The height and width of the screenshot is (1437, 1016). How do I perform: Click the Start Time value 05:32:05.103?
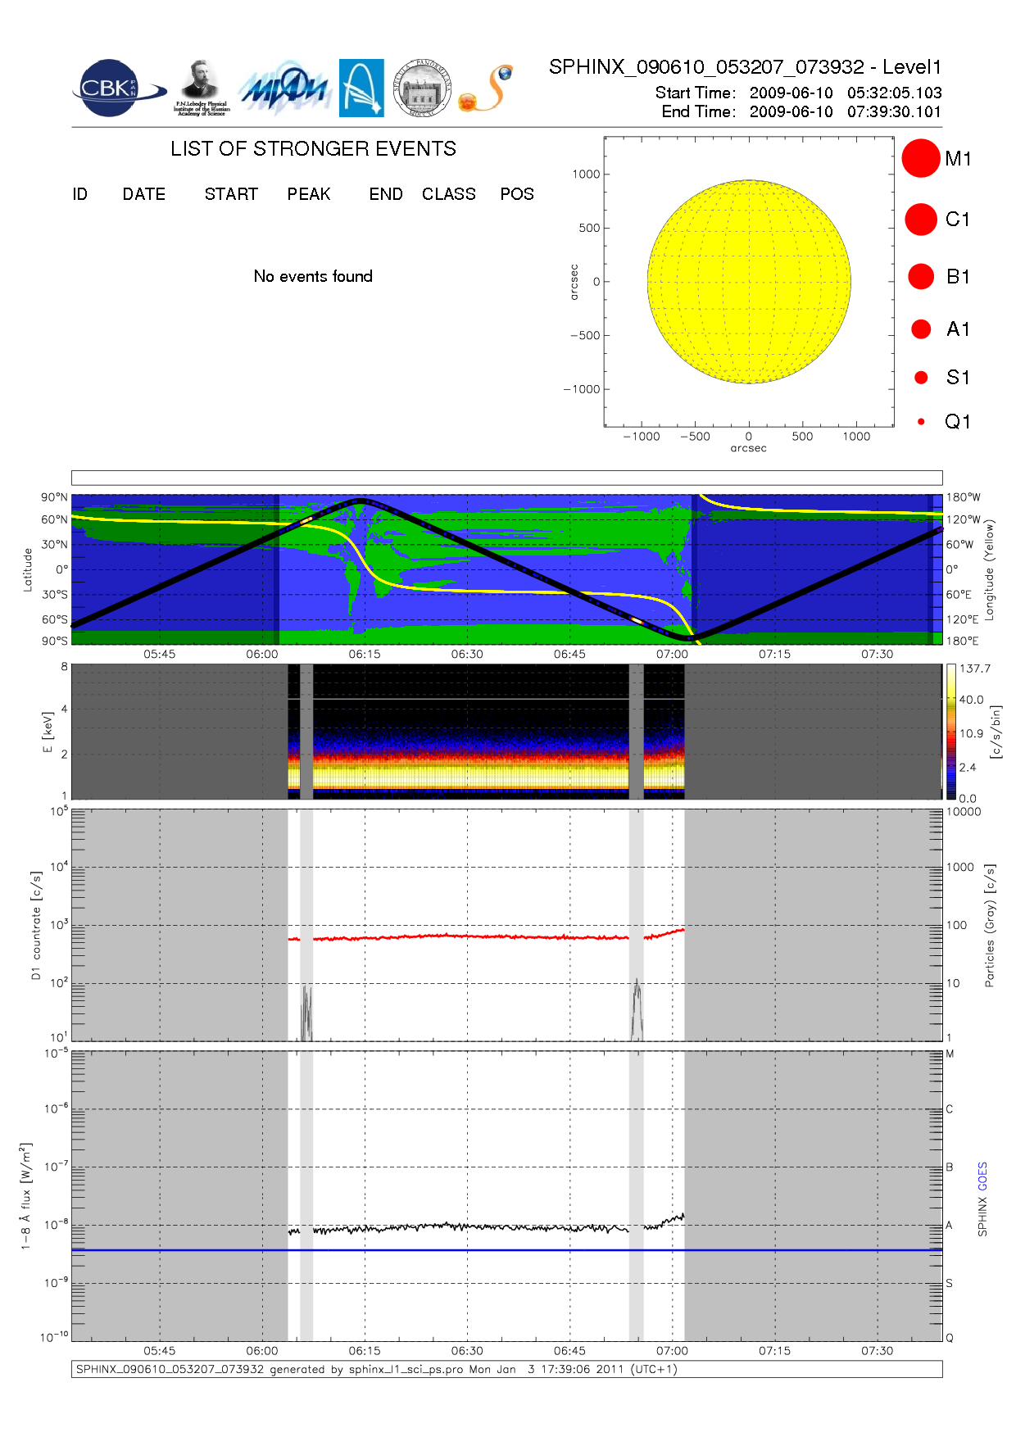tap(895, 93)
